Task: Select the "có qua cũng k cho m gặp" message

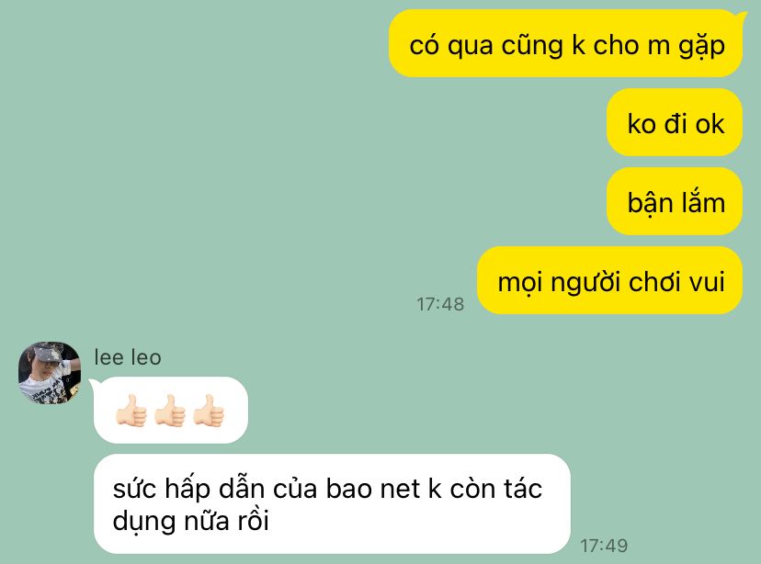Action: [566, 44]
